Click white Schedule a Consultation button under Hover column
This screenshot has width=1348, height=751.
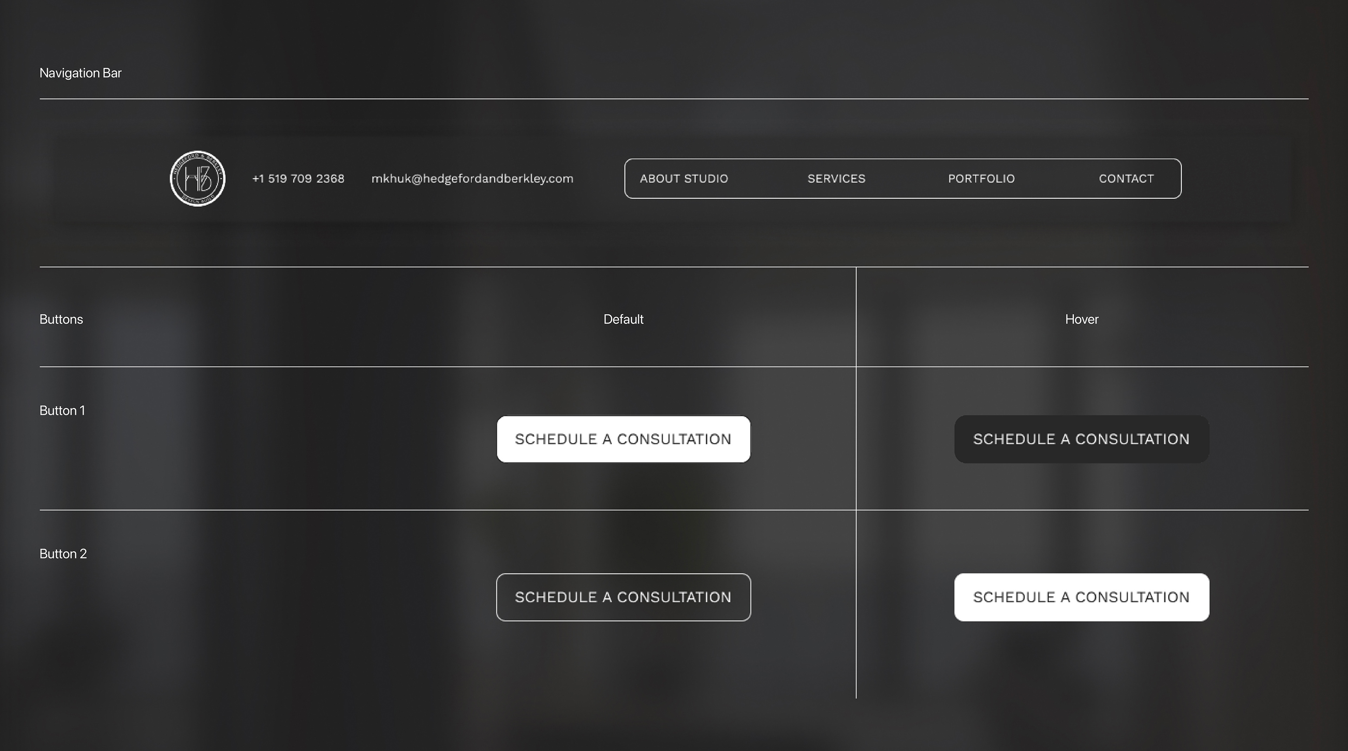tap(1081, 597)
